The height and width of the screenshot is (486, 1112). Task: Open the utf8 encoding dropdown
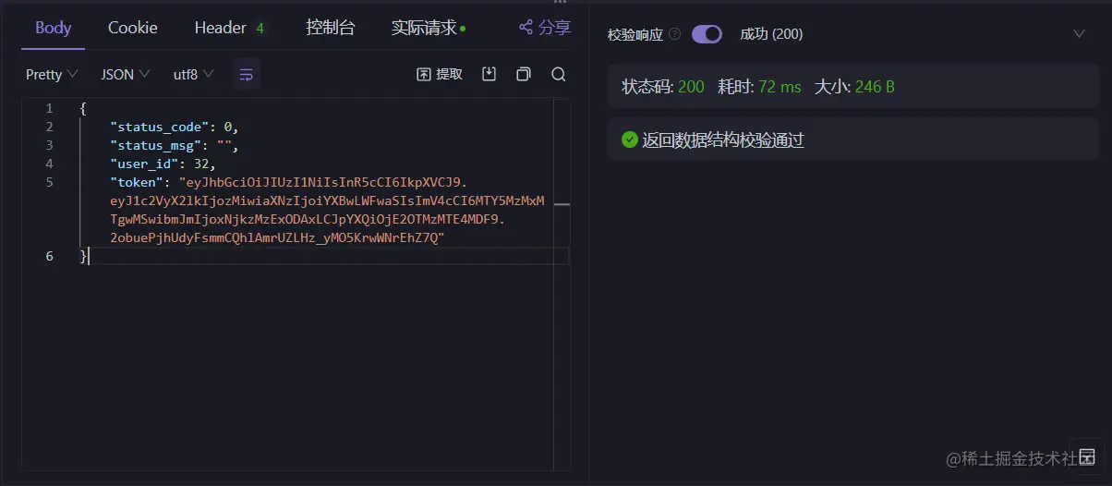point(194,74)
